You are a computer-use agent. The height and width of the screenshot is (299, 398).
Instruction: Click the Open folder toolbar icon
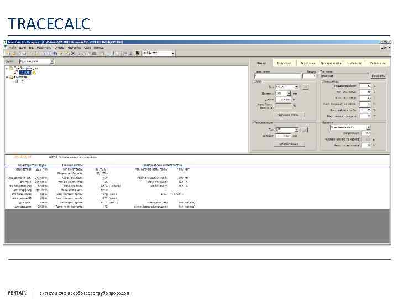[13, 54]
